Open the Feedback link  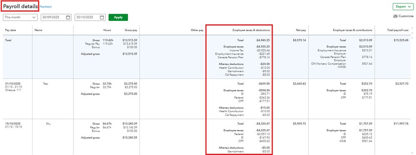click(x=46, y=7)
